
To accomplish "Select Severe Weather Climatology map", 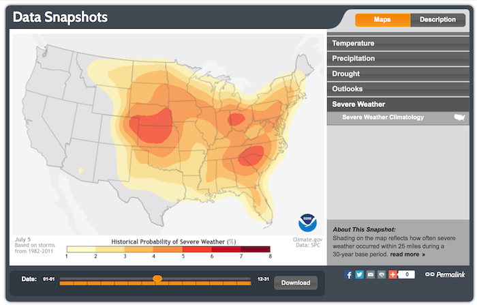I will 382,117.
